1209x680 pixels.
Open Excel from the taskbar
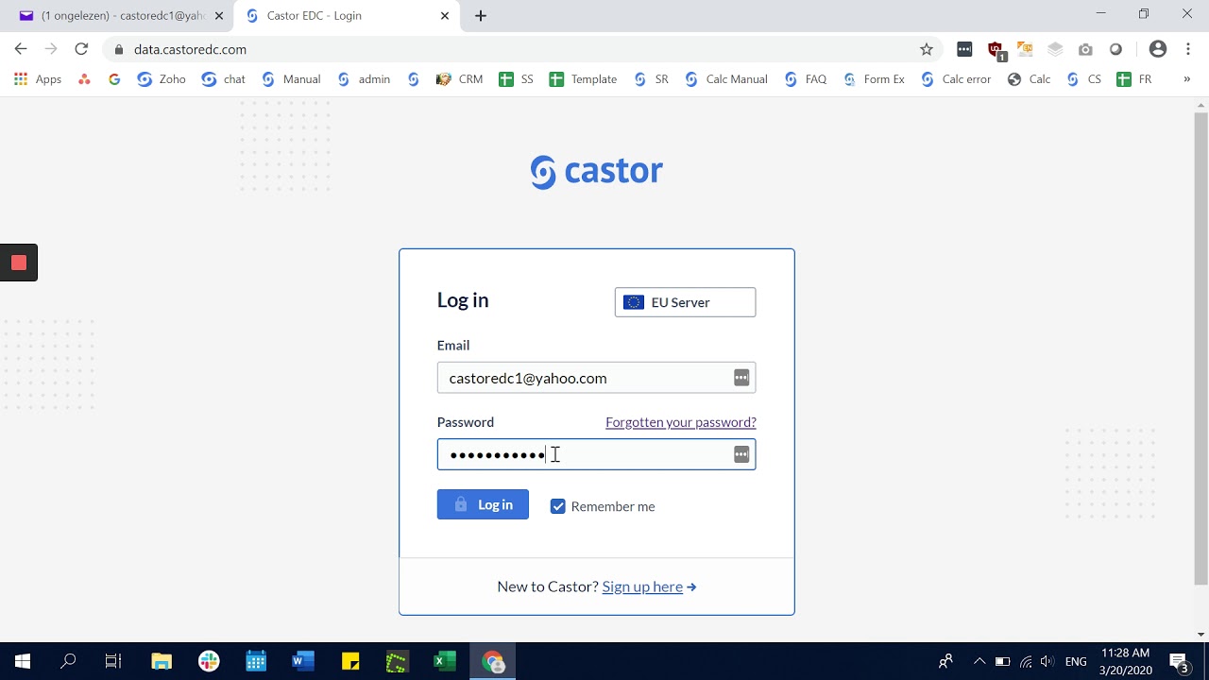coord(445,661)
